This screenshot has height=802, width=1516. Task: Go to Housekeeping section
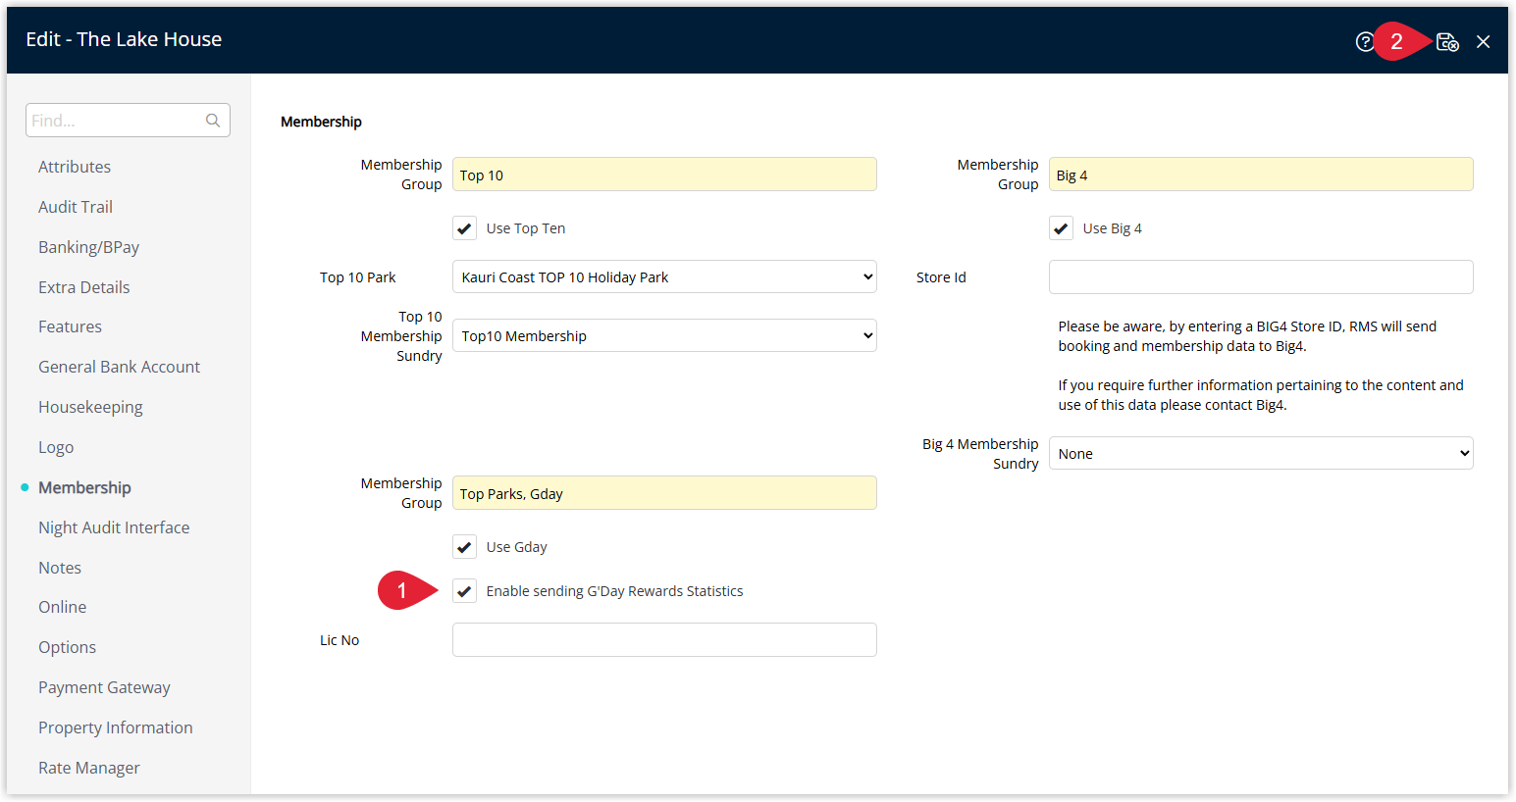tap(90, 407)
